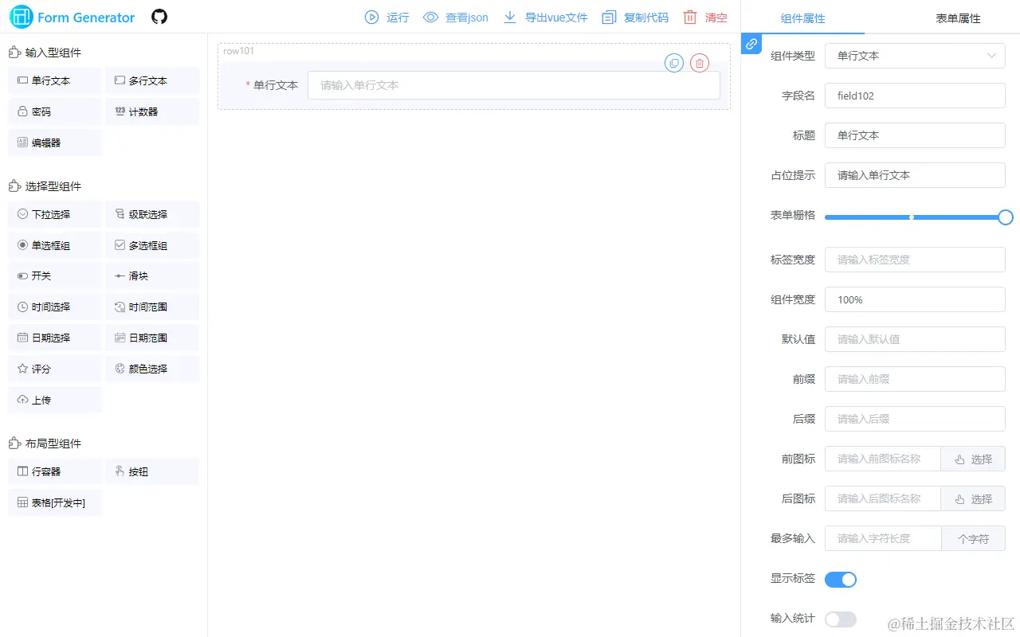Disable the 显示标签 toggle
The image size is (1020, 637).
[x=841, y=579]
